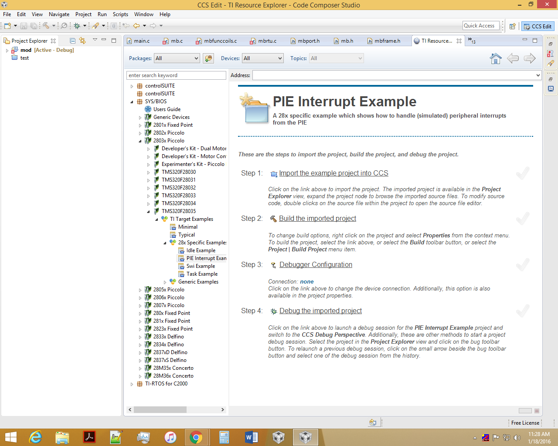Click the 'Debugger Configuration' link
The height and width of the screenshot is (446, 558).
(316, 265)
